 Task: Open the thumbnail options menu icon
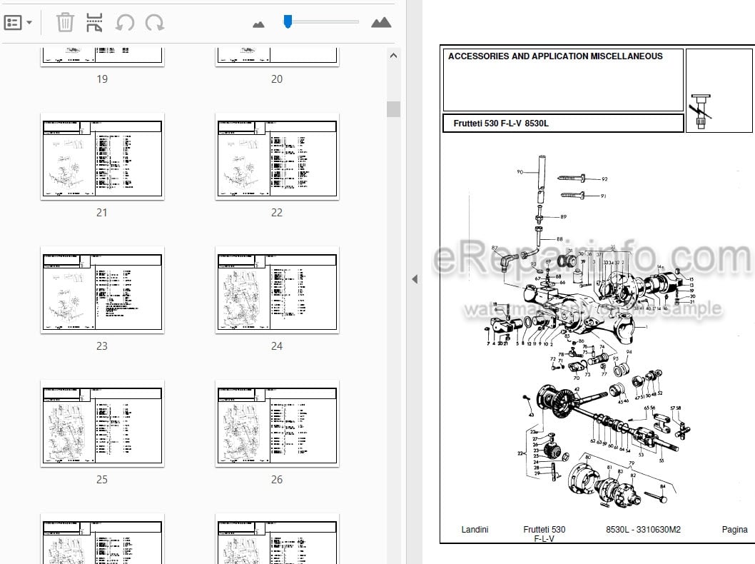13,22
